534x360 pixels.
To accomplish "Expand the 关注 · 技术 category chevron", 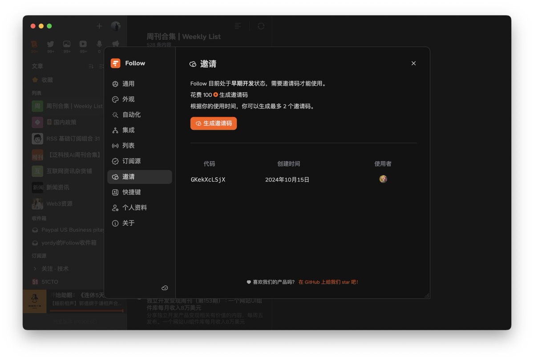I will pyautogui.click(x=35, y=268).
